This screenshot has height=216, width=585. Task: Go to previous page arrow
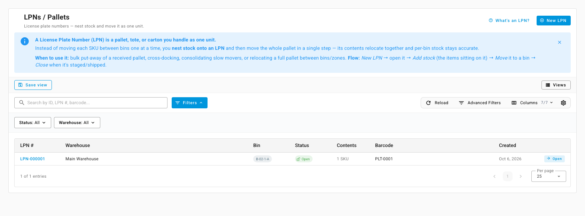494,176
